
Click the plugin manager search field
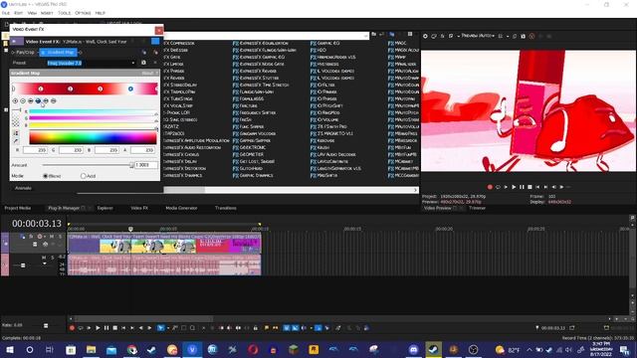[x=266, y=36]
